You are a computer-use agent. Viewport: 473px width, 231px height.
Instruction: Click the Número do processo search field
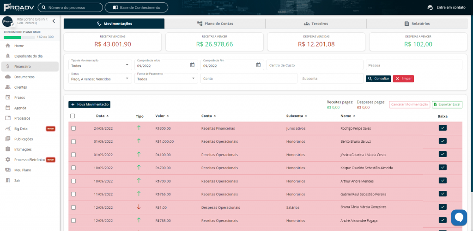pyautogui.click(x=70, y=7)
